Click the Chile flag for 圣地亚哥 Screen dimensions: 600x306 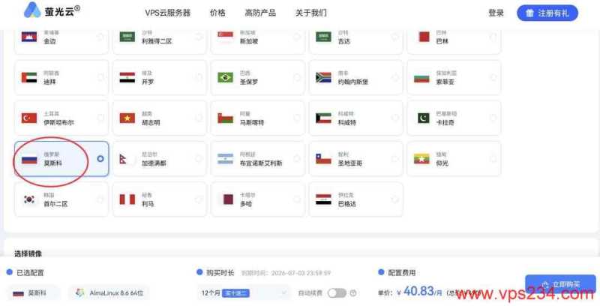pos(323,159)
